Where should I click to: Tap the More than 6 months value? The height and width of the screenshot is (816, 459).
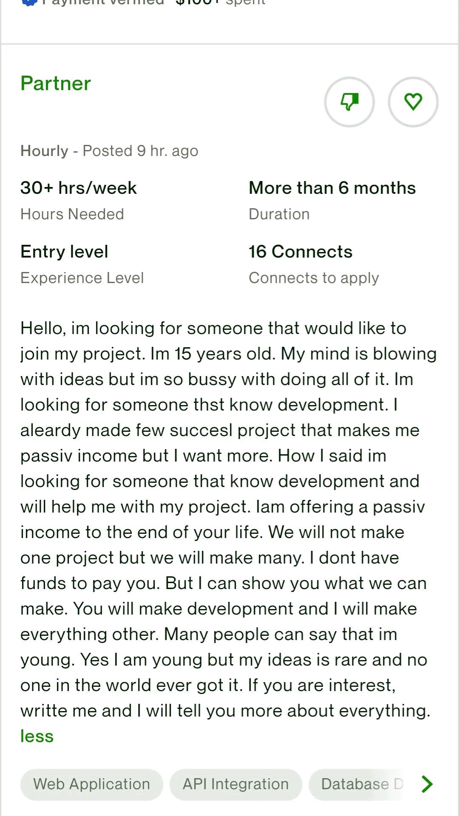click(x=332, y=188)
